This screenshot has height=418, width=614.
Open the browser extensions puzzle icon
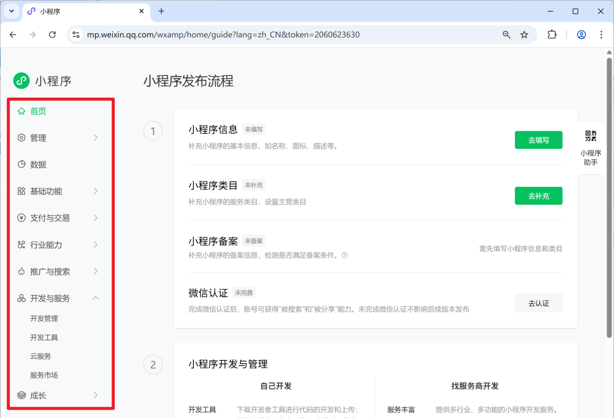point(552,35)
